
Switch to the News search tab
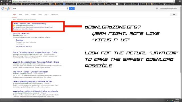[20, 14]
